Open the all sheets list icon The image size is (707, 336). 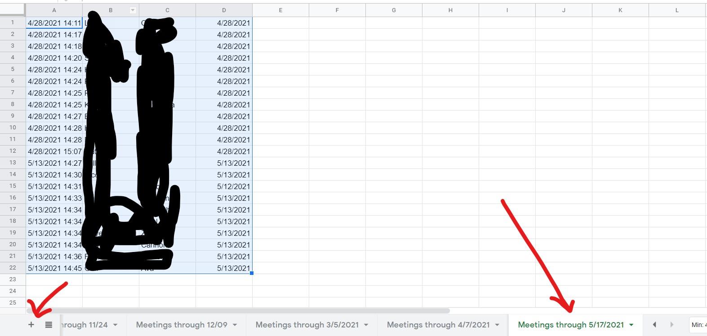pos(49,325)
